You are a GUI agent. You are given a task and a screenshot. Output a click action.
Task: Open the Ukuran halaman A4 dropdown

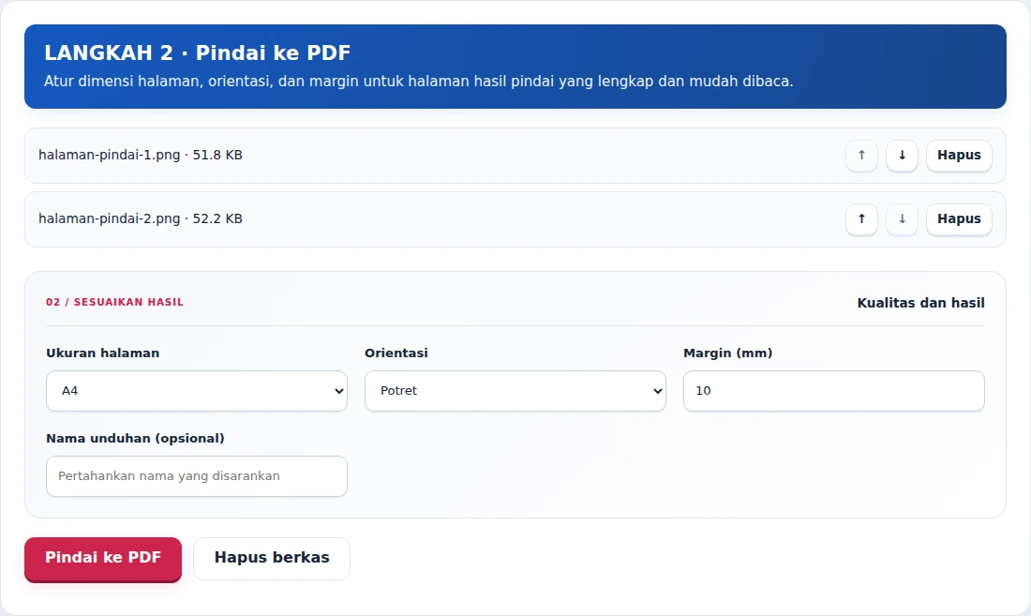pos(197,390)
